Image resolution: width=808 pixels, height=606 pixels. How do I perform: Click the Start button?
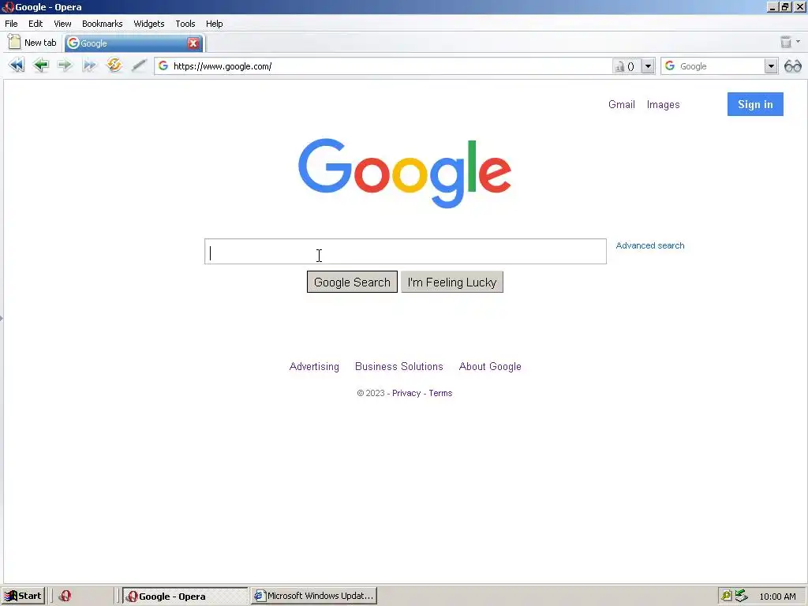(23, 596)
